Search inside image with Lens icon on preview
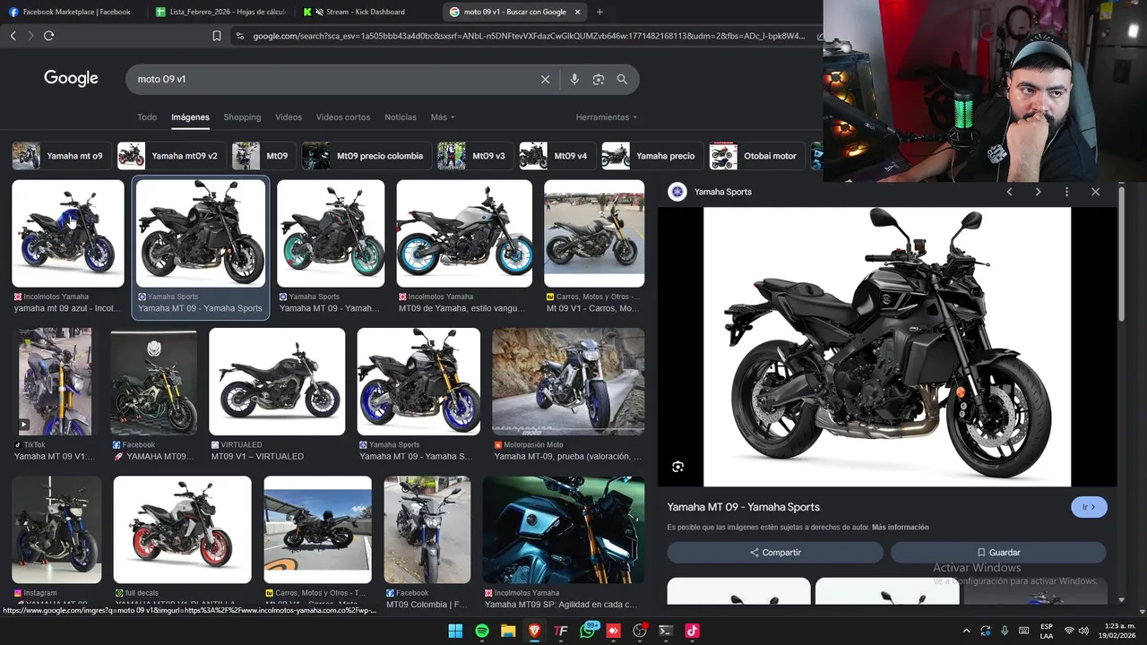This screenshot has height=645, width=1147. click(x=678, y=467)
